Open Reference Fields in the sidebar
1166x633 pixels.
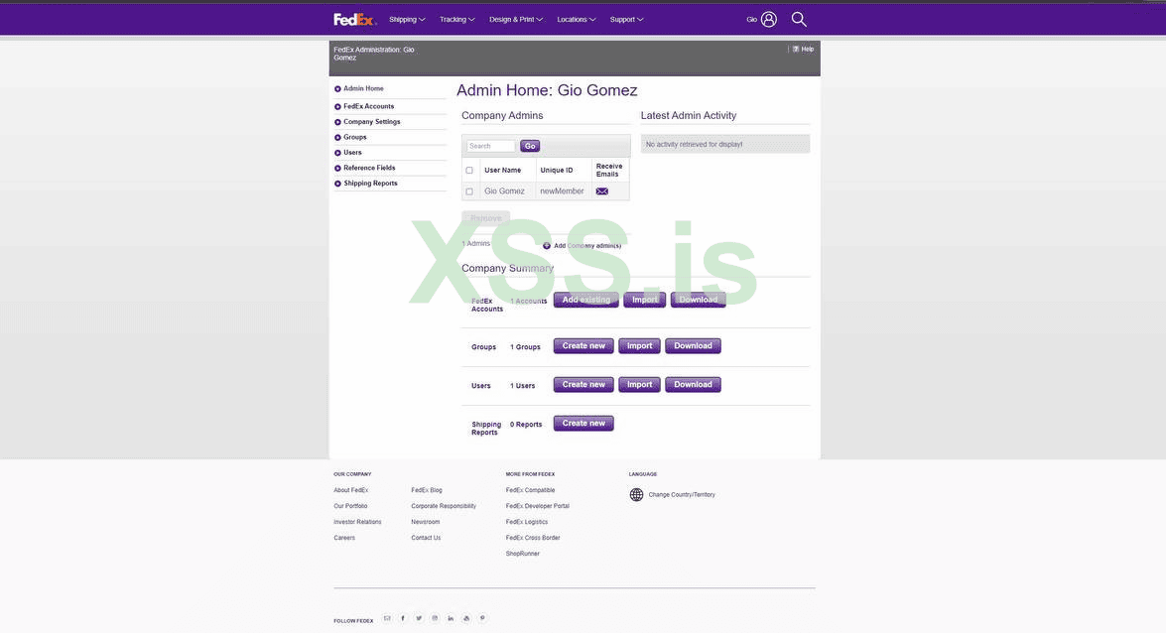point(369,168)
